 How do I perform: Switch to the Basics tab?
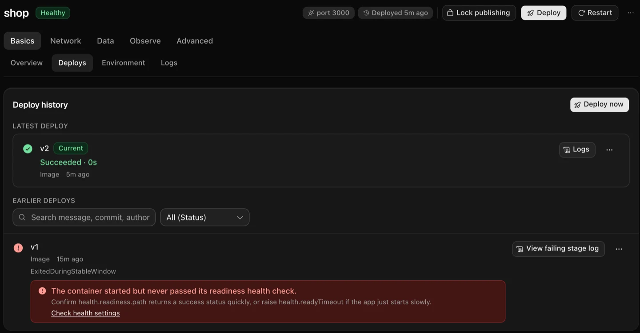click(22, 41)
